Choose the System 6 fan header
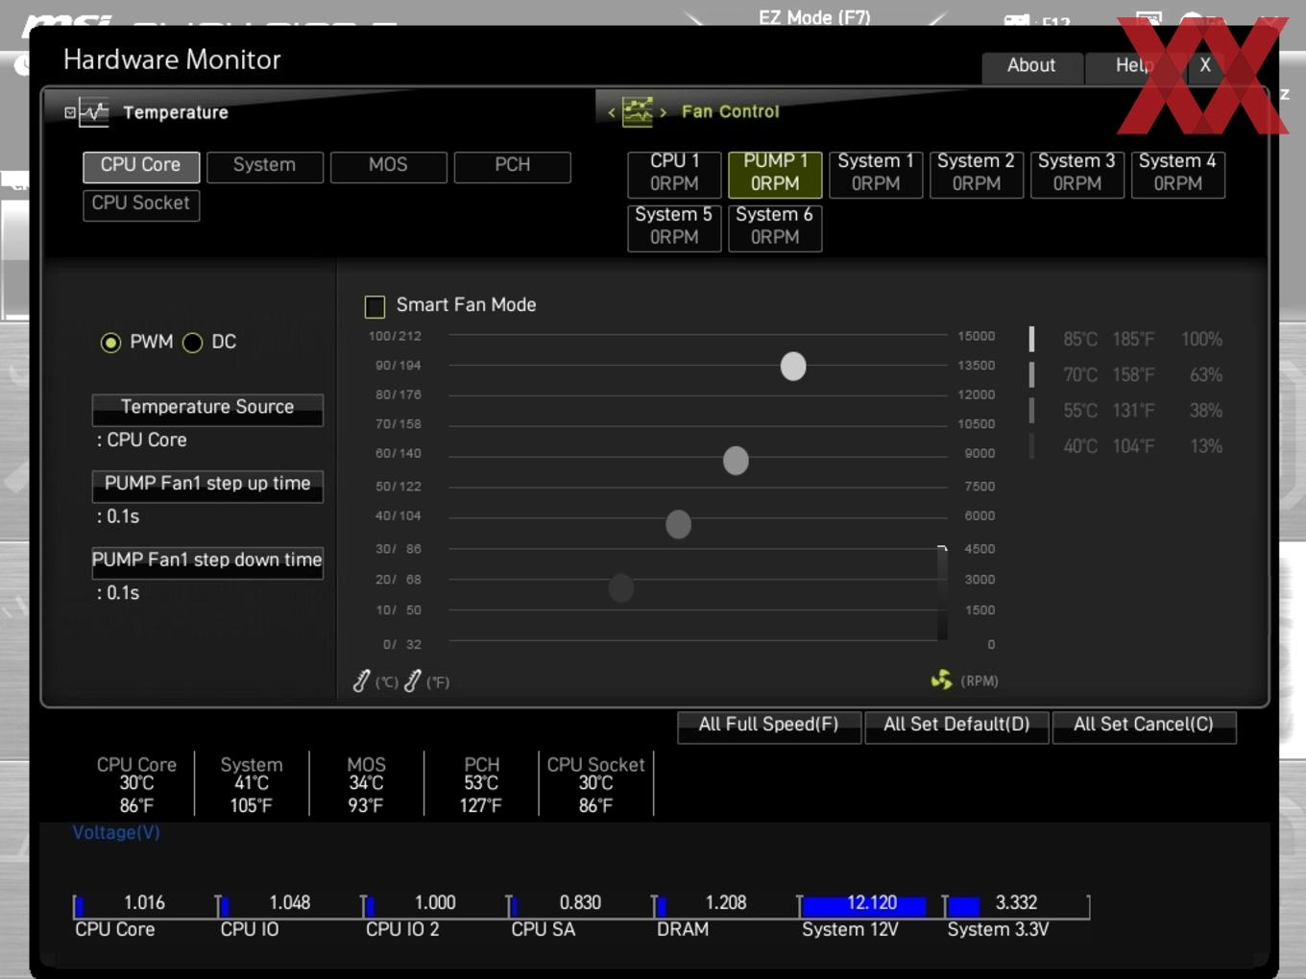This screenshot has width=1306, height=979. tap(775, 227)
